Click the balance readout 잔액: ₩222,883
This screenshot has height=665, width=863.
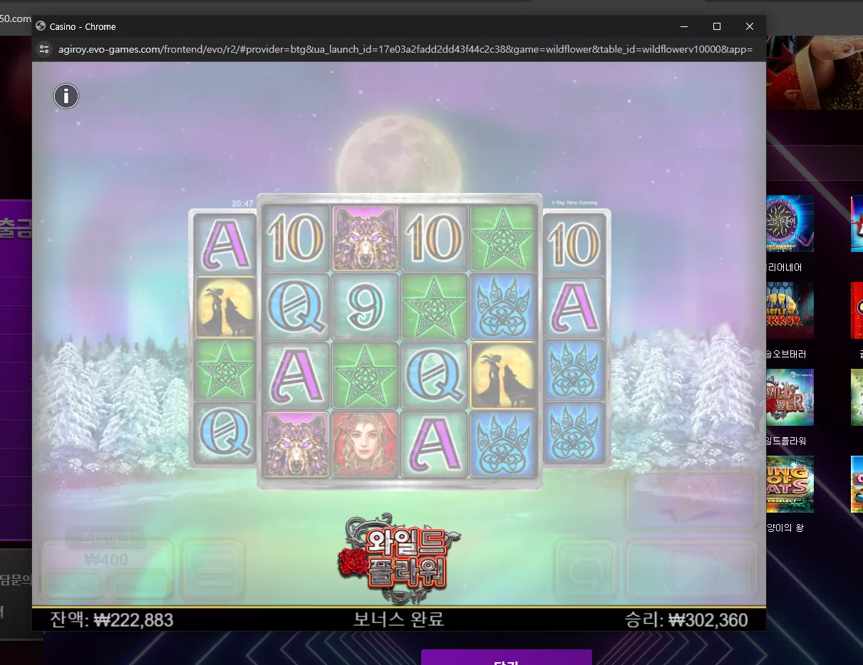tap(111, 619)
